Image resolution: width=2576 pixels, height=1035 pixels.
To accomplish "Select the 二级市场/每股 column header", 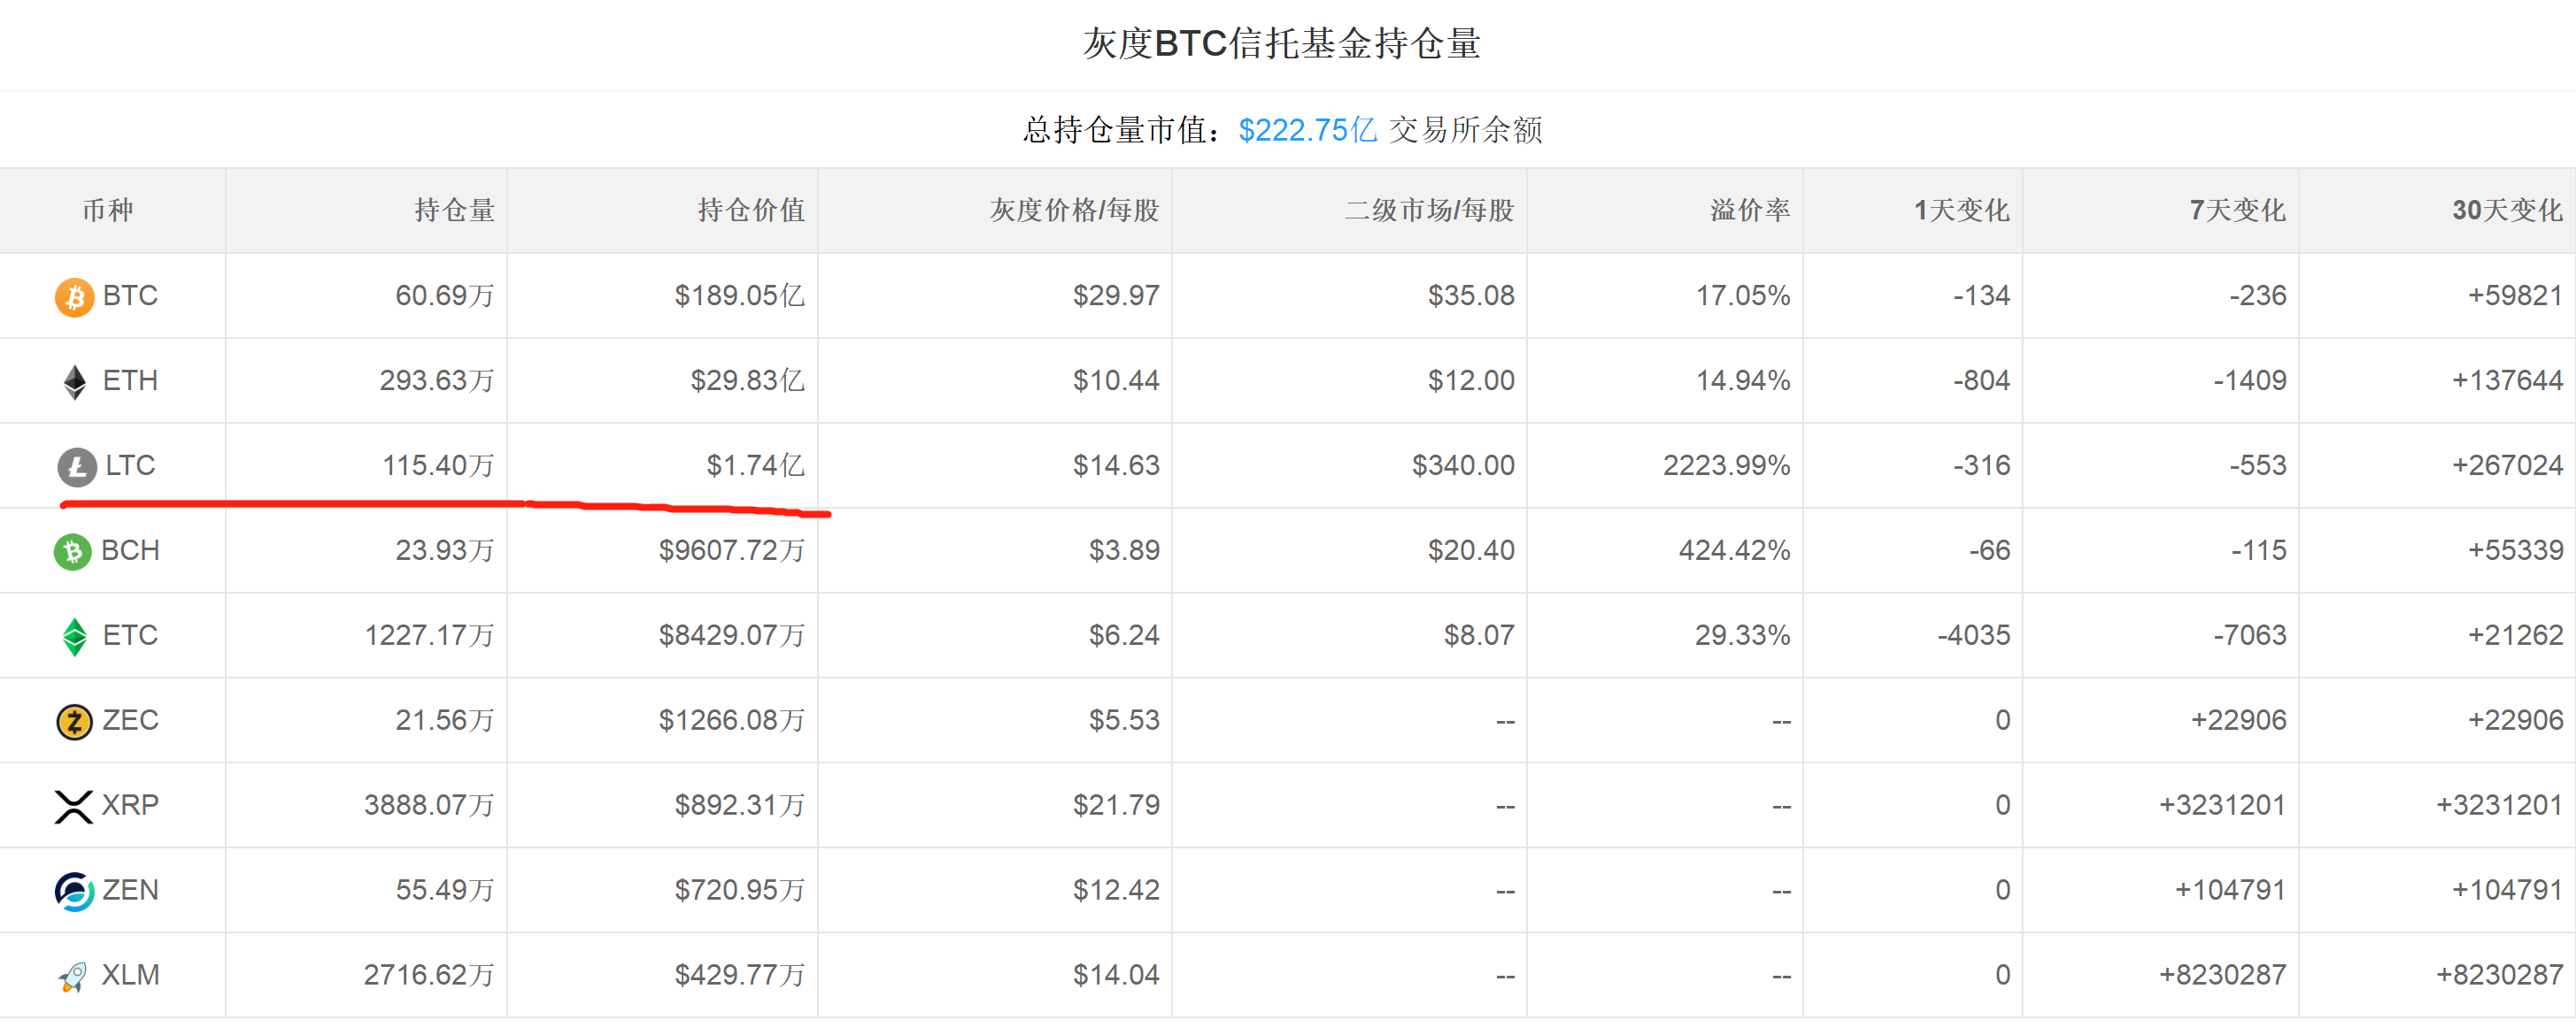I will point(1429,211).
